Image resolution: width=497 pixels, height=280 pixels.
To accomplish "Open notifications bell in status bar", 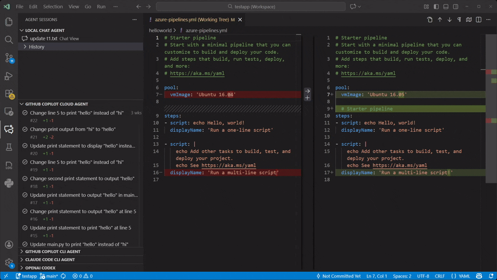I will click(x=491, y=276).
